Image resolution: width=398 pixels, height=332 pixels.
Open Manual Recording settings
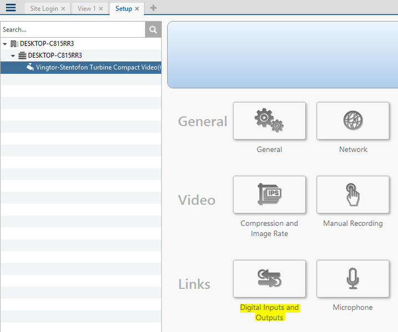(353, 195)
